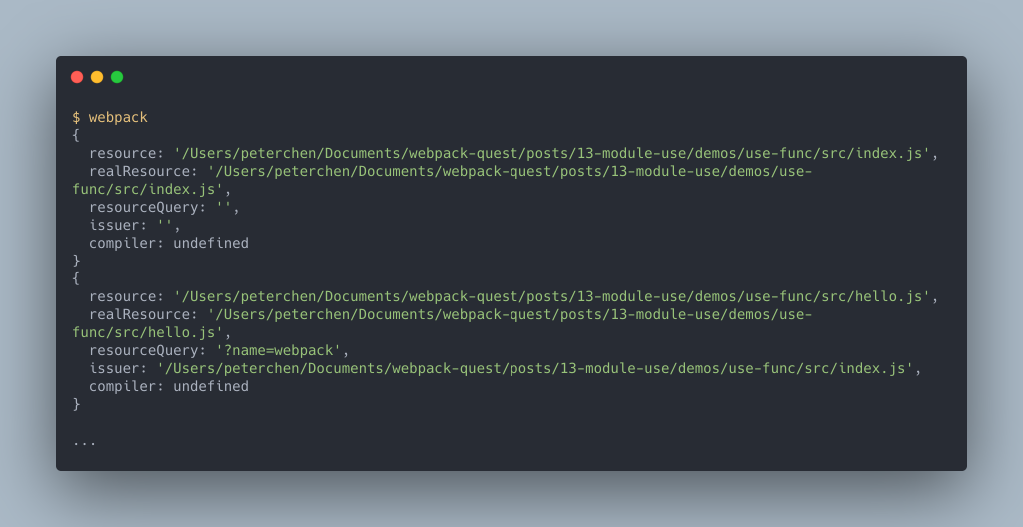1023x527 pixels.
Task: Click the webpack command text
Action: (118, 118)
